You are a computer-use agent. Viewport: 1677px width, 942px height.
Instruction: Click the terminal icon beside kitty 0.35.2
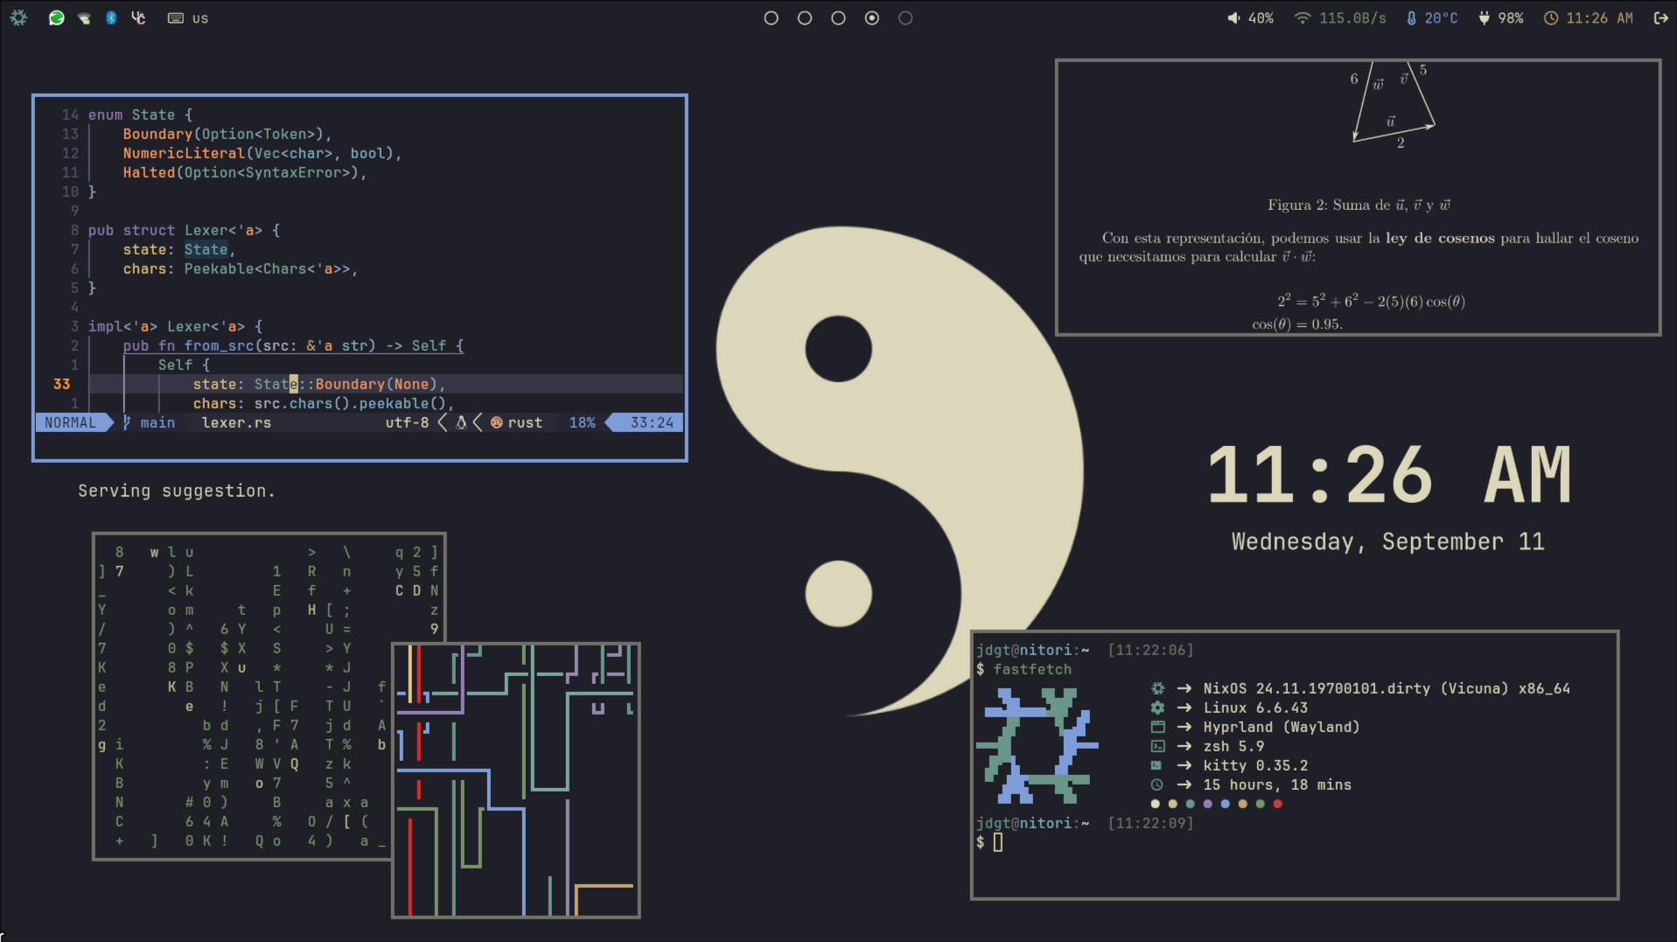1156,765
